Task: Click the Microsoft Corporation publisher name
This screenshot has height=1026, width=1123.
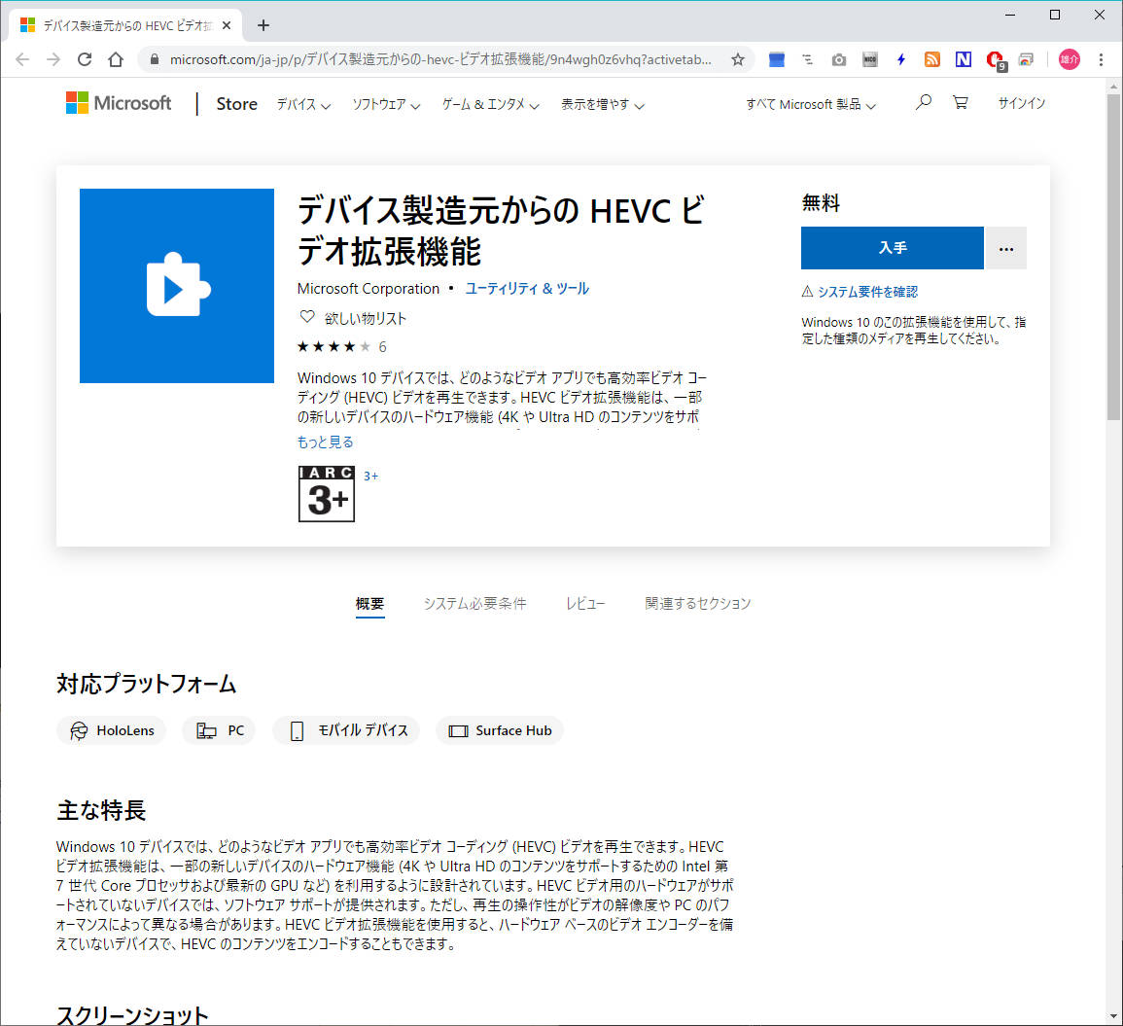Action: (x=368, y=288)
